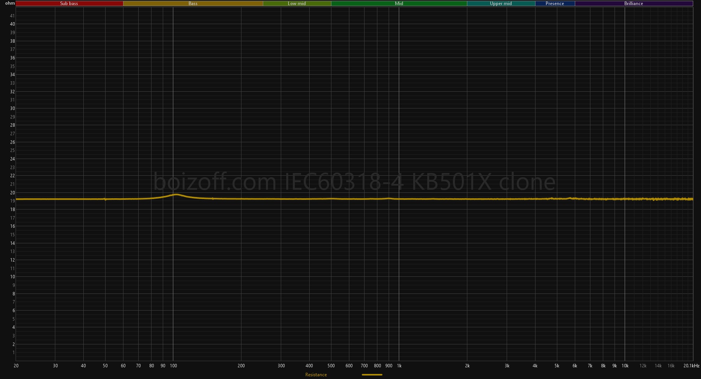Click the 10 value on ohm axis

click(x=12, y=277)
